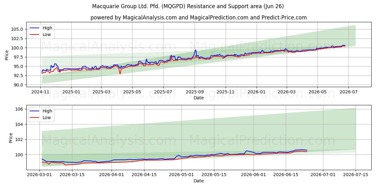Click the 95.0 price tick label
This screenshot has height=188, width=376.
pyautogui.click(x=18, y=66)
